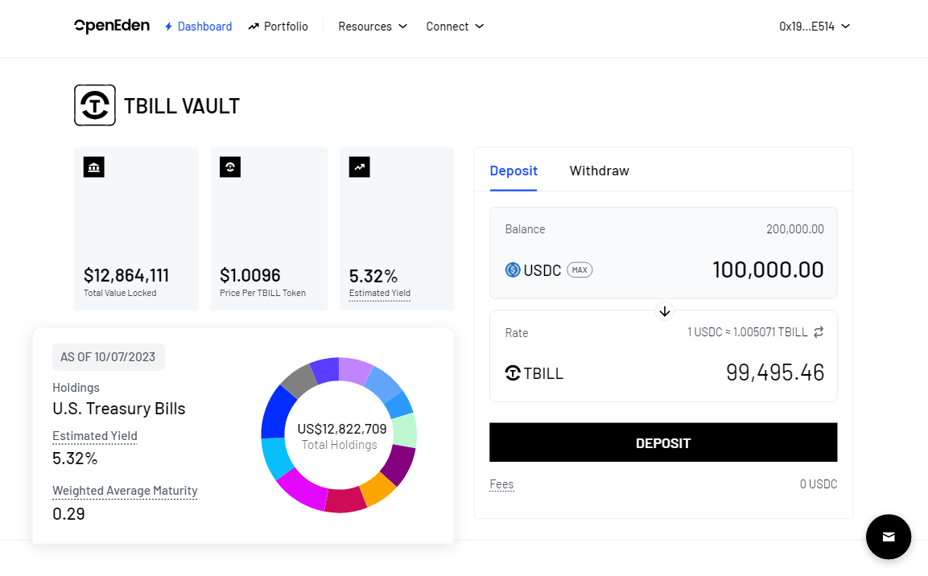Switch to the Deposit tab
The height and width of the screenshot is (576, 928).
[x=513, y=171]
